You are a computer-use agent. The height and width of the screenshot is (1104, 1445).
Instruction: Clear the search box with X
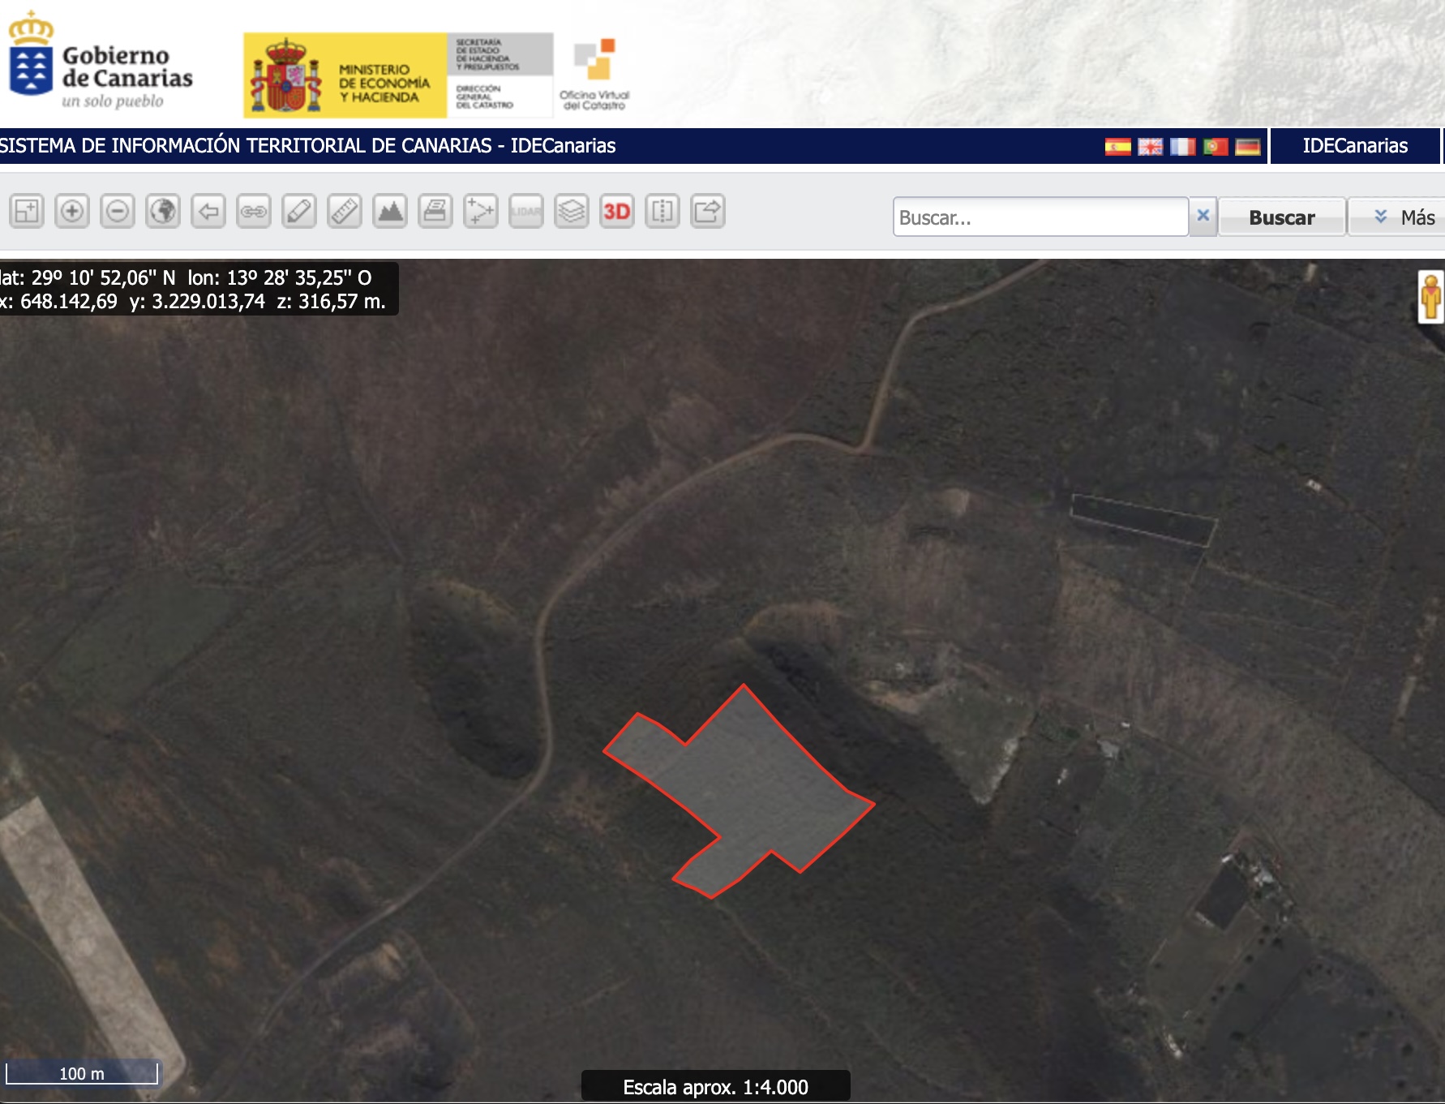tap(1203, 216)
